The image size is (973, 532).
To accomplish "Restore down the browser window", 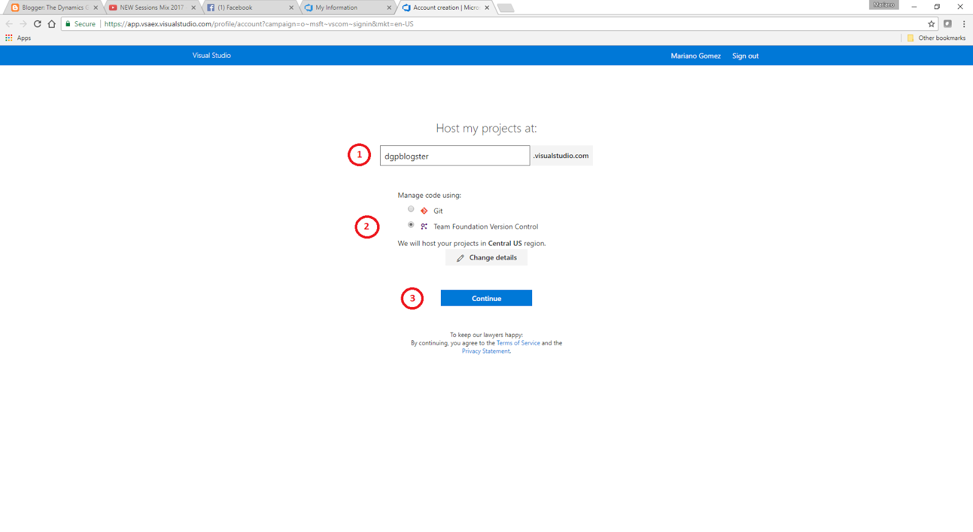I will pyautogui.click(x=937, y=7).
